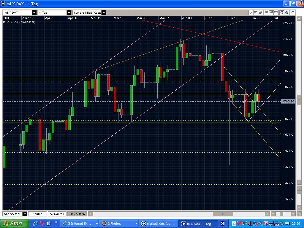Screen dimensions: 304x228
Task: Click the DE language indicator
Action: [x=222, y=224]
